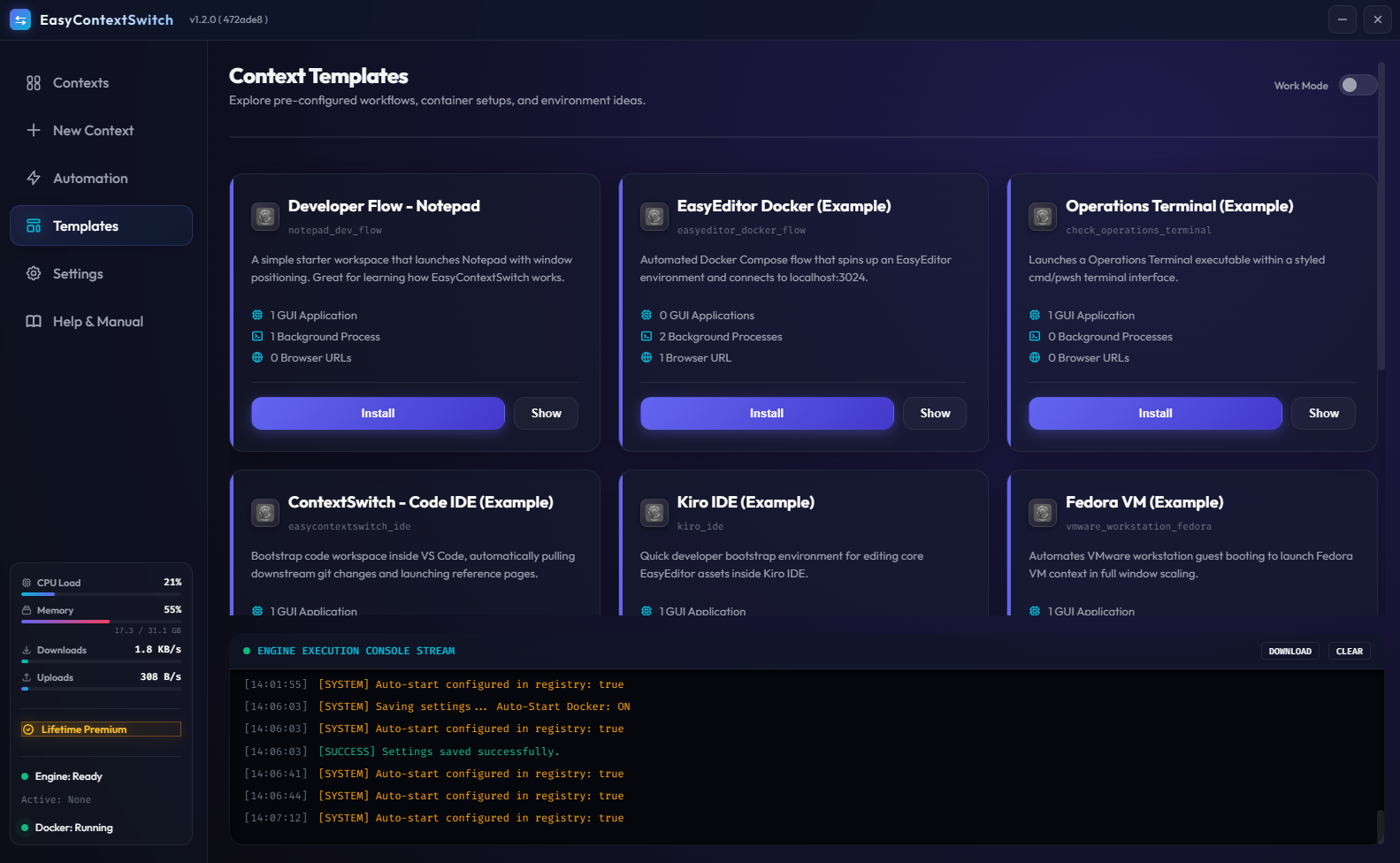Click the 'ENGINE EXECUTION CONSOLE STREAM' header
The width and height of the screenshot is (1400, 863).
click(356, 651)
